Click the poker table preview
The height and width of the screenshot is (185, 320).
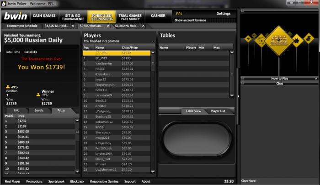click(197, 139)
